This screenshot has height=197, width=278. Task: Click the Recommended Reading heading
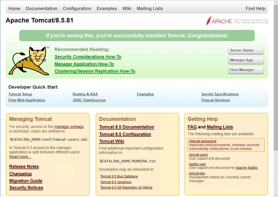click(x=82, y=49)
